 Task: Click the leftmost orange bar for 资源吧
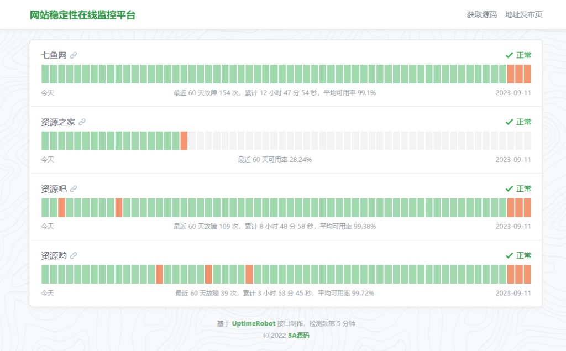click(61, 208)
